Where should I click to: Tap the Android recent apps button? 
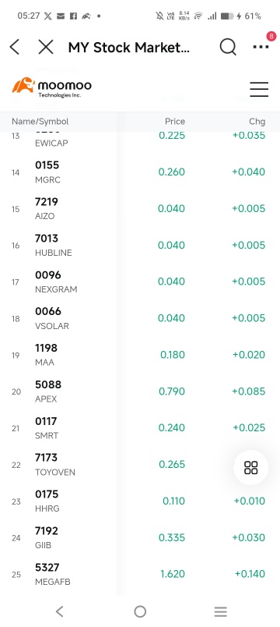tap(220, 611)
